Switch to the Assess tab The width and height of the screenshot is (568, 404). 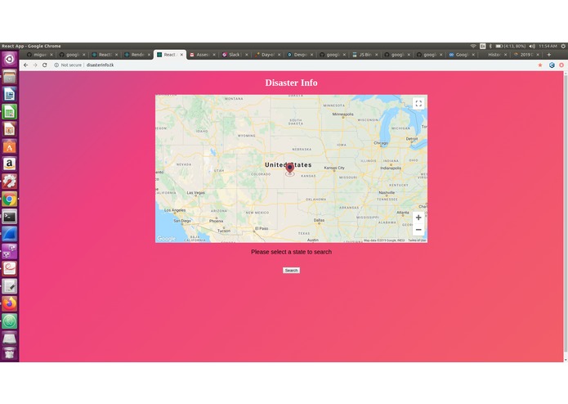click(202, 55)
